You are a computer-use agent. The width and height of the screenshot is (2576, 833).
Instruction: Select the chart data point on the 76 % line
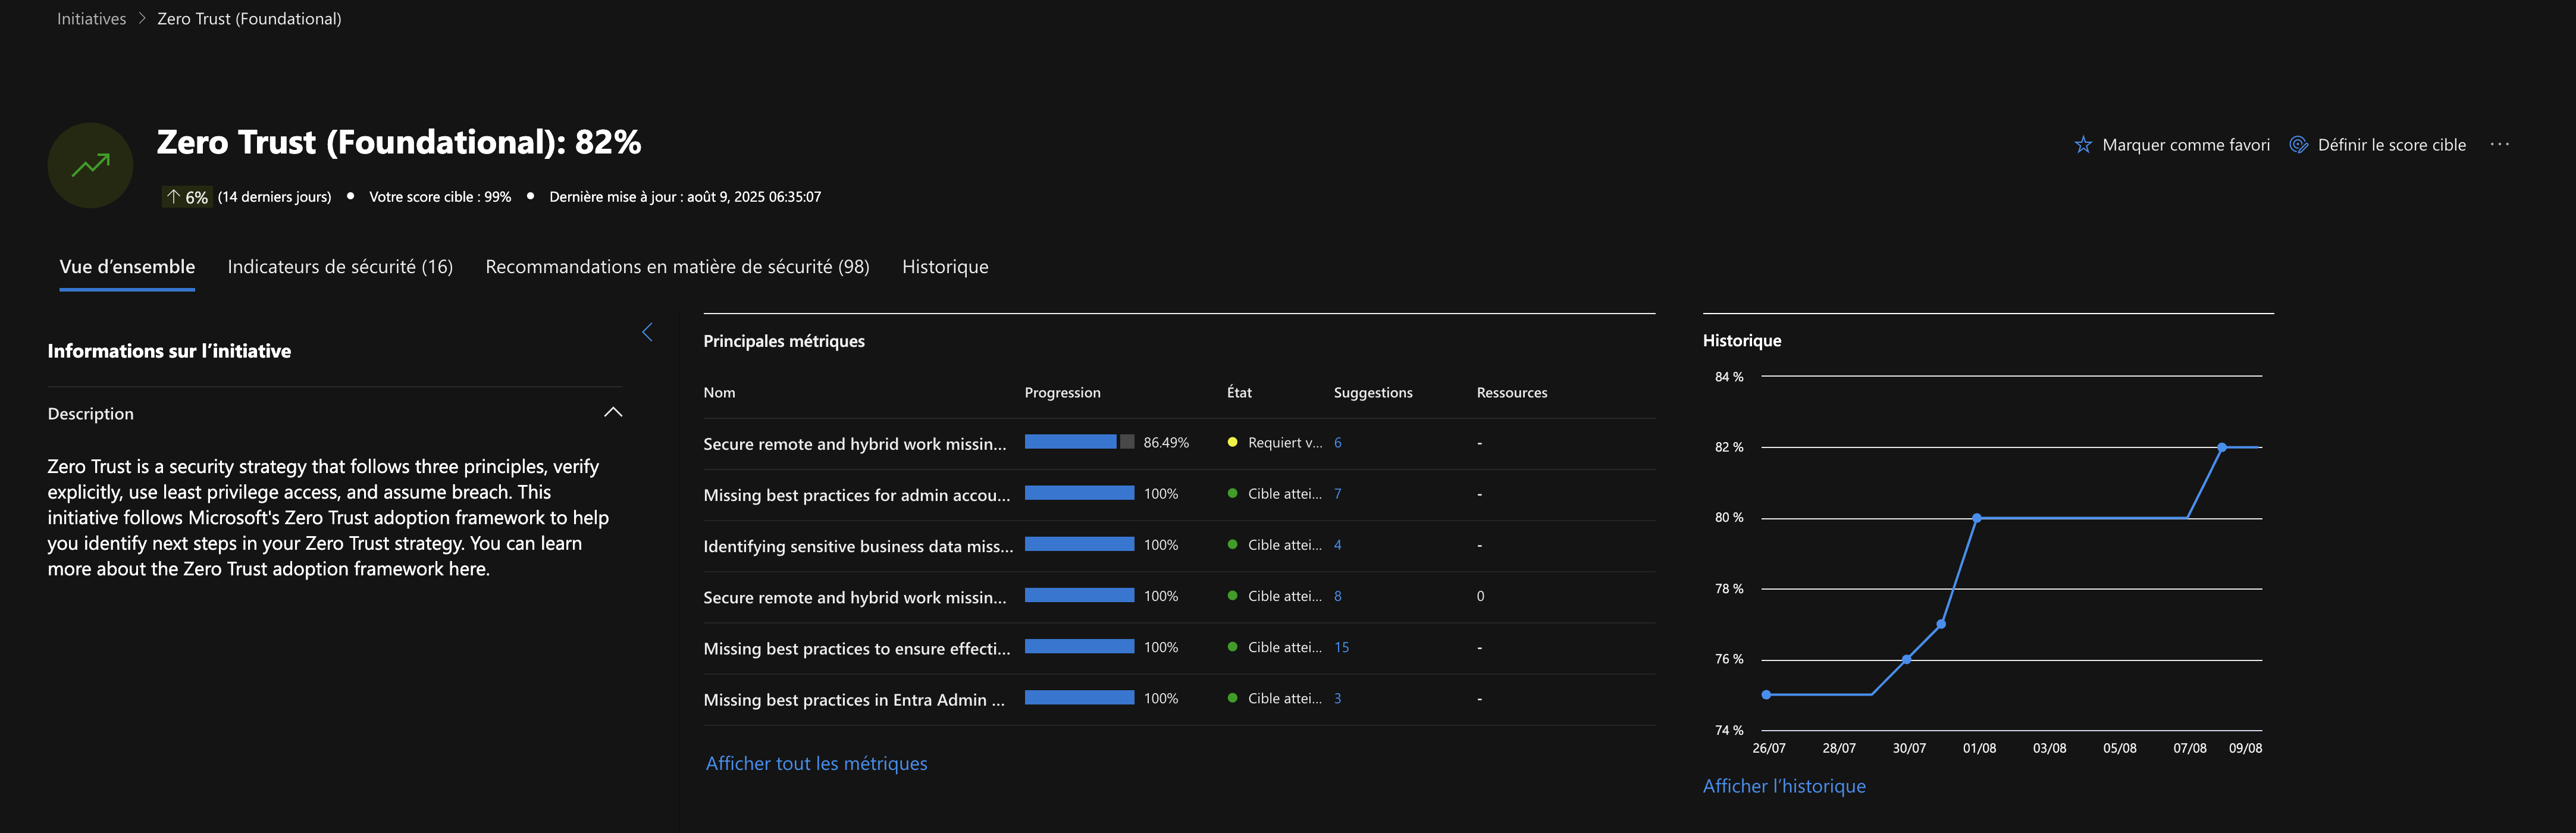(x=1906, y=659)
